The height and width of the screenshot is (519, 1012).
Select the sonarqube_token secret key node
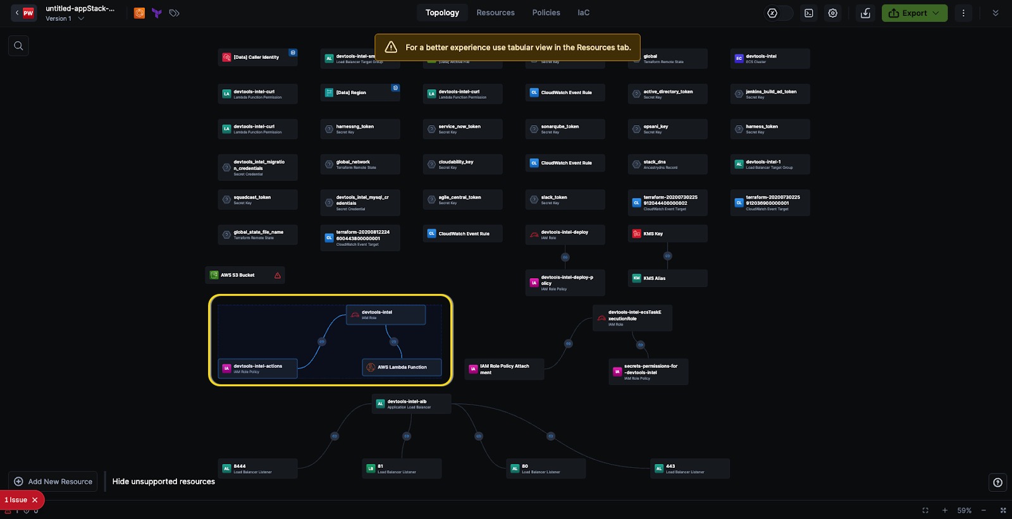[x=565, y=129]
